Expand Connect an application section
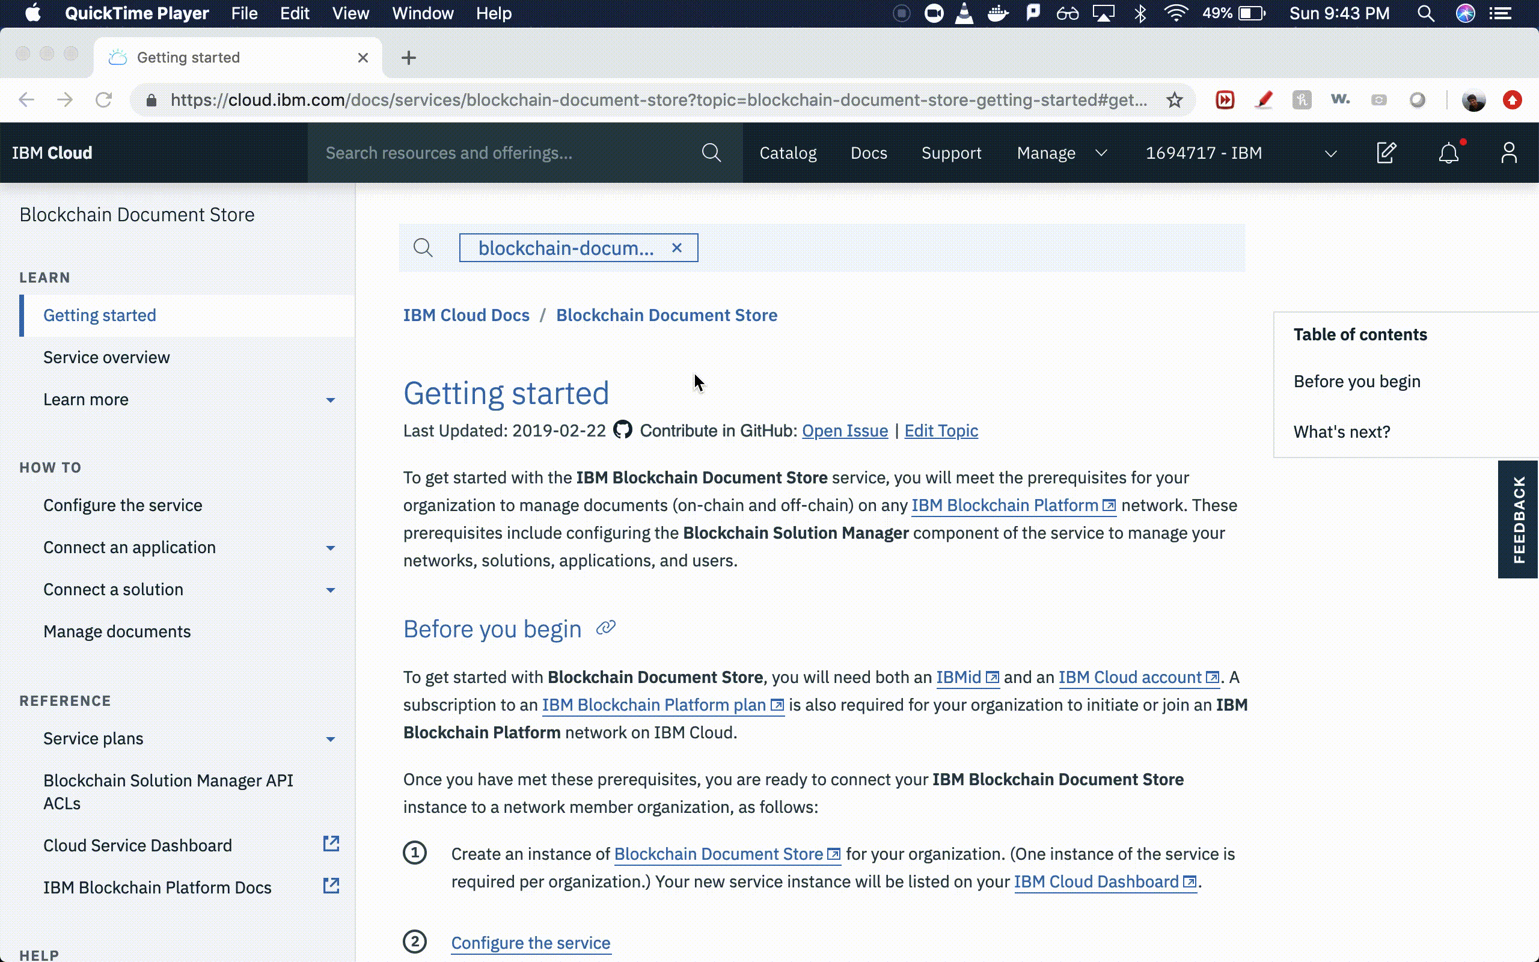Viewport: 1539px width, 962px height. click(330, 548)
